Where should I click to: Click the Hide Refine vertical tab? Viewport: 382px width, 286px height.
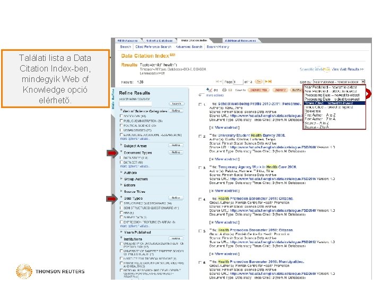tap(113, 99)
